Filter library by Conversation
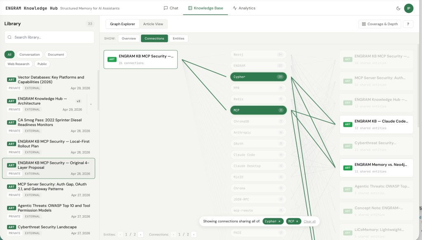 pyautogui.click(x=30, y=55)
